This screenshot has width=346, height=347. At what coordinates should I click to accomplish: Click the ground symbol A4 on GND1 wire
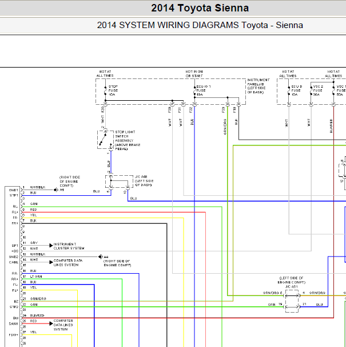[56, 190]
